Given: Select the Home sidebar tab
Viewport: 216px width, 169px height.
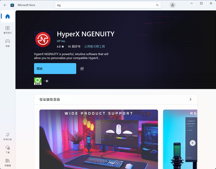Looking at the screenshot, I should coord(7,16).
